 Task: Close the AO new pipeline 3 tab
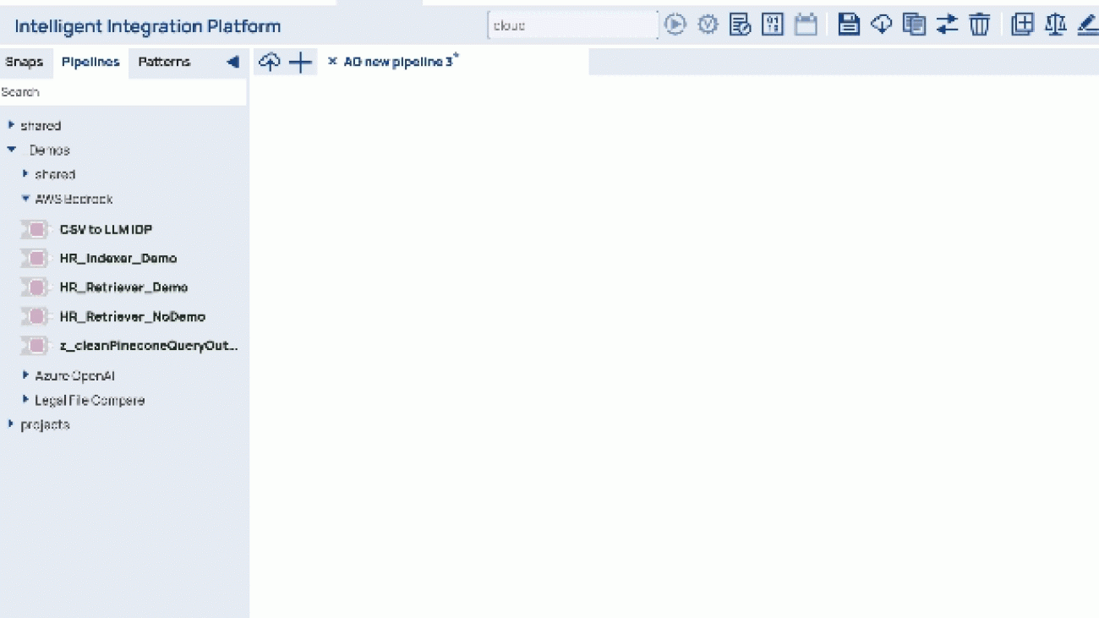point(332,62)
